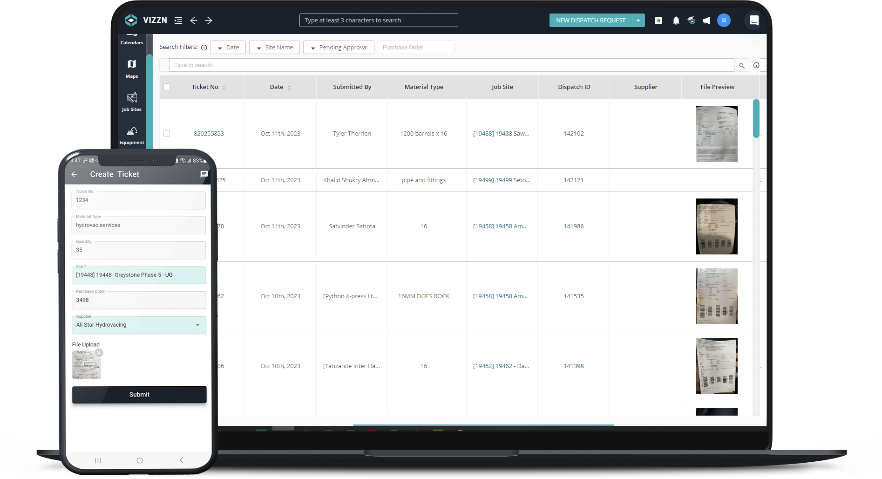Image resolution: width=882 pixels, height=479 pixels.
Task: Open the chat support bubble
Action: coord(753,20)
